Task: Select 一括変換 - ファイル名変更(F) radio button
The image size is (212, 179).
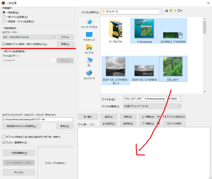Action: click(x=4, y=21)
